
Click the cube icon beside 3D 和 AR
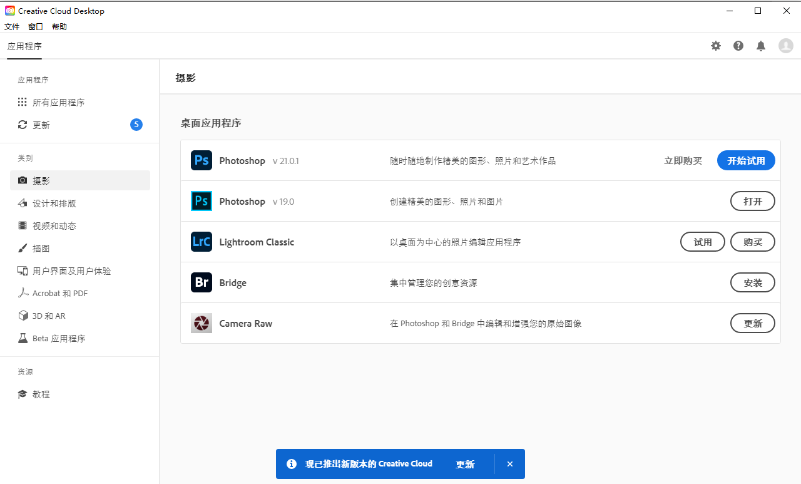tap(23, 316)
